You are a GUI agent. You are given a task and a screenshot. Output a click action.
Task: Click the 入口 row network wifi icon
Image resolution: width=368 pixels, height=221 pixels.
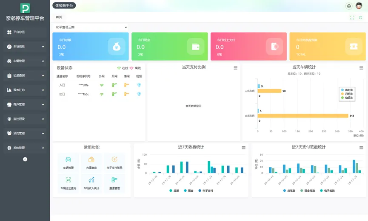[x=102, y=85]
